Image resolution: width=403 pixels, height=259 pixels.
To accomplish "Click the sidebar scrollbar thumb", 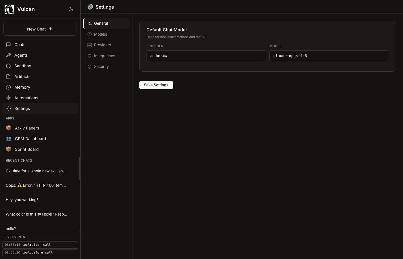I will [79, 168].
